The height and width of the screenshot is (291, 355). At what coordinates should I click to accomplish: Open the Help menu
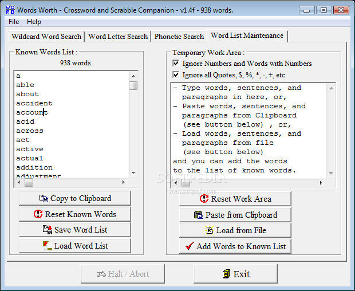[x=34, y=22]
